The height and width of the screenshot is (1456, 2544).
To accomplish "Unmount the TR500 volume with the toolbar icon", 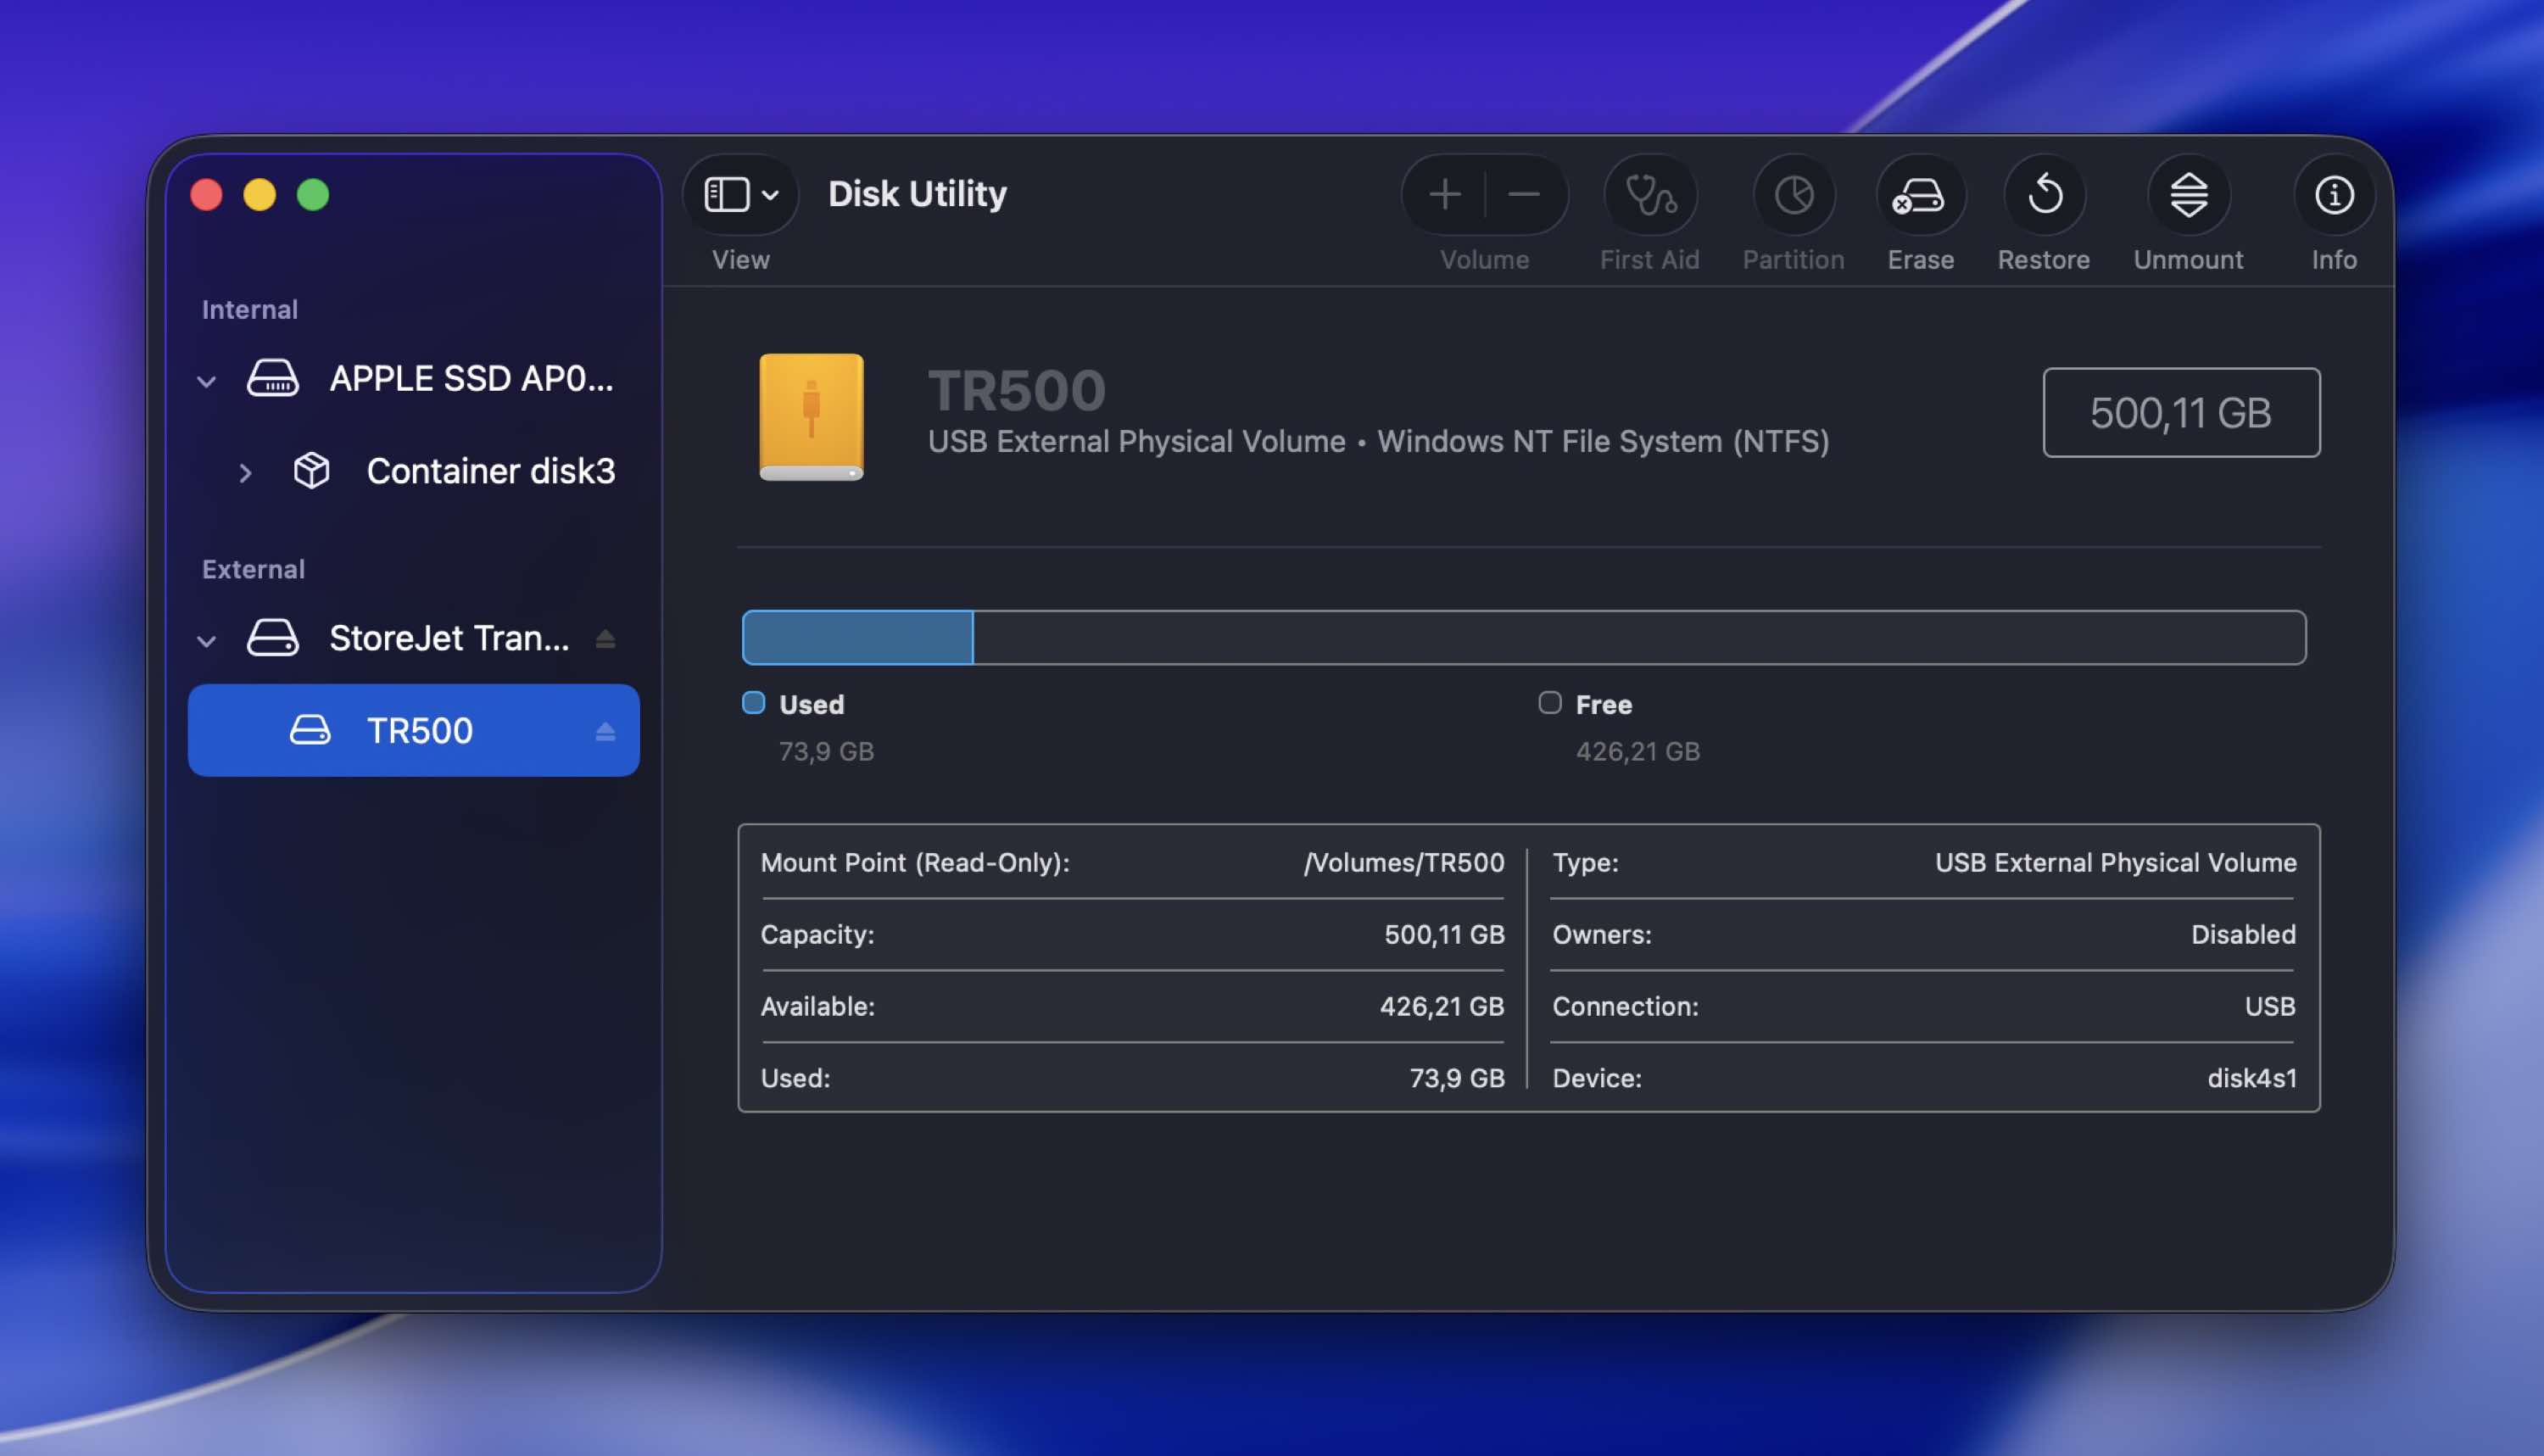I will (2189, 194).
